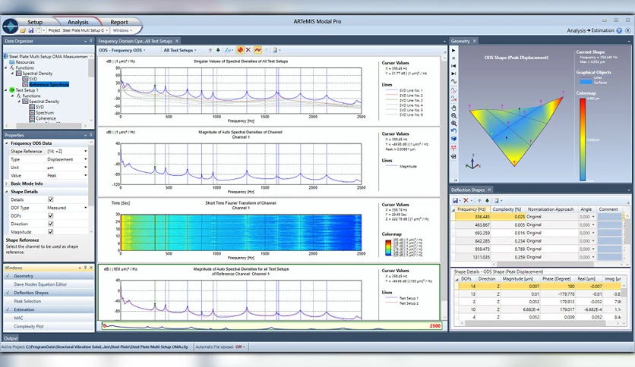Close the Frequency Domain ODS tab
Viewport: 635px width, 367px height.
tap(177, 41)
